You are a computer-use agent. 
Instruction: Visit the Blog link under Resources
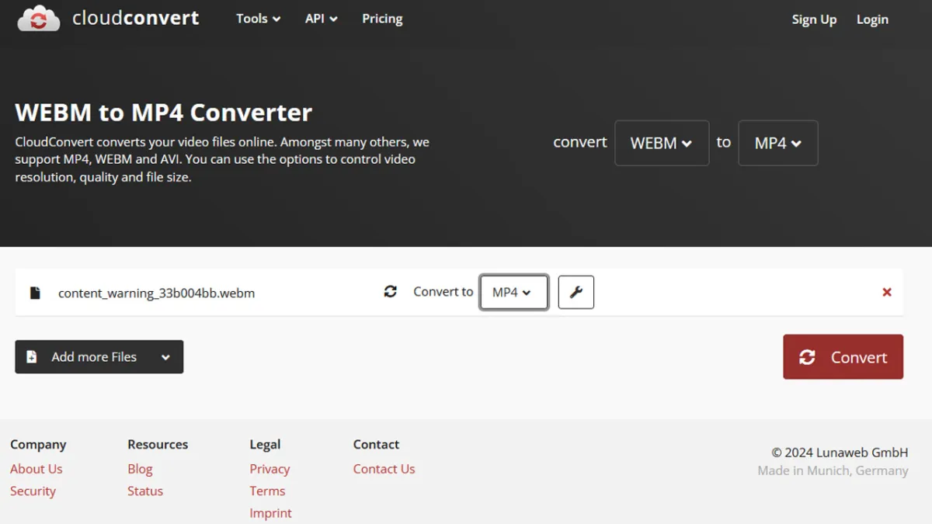[140, 469]
